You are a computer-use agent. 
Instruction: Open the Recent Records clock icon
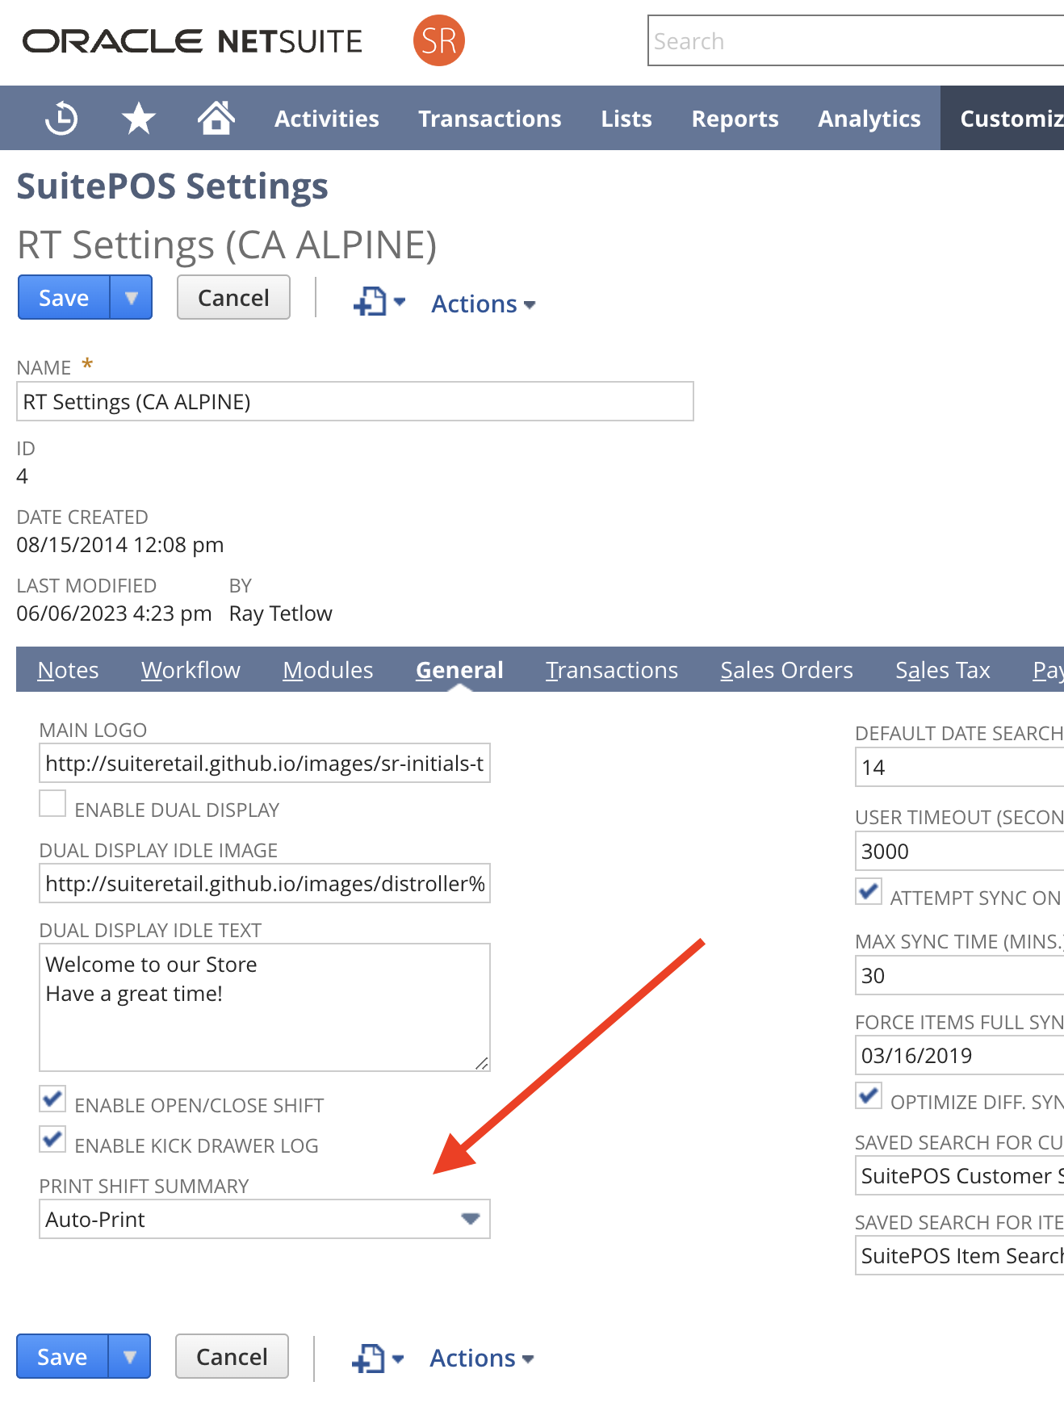tap(61, 119)
